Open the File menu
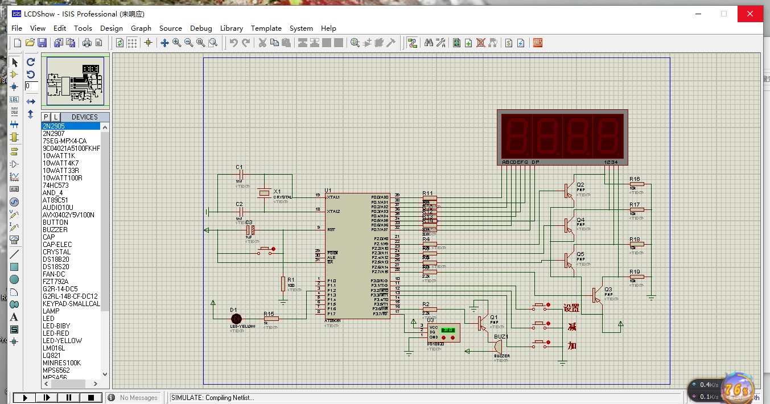The height and width of the screenshot is (404, 770). [x=17, y=28]
